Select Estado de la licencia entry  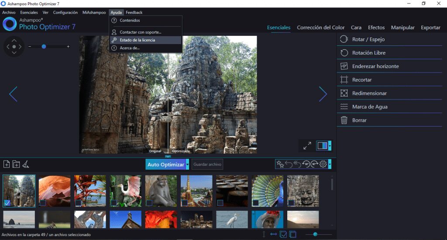click(146, 40)
